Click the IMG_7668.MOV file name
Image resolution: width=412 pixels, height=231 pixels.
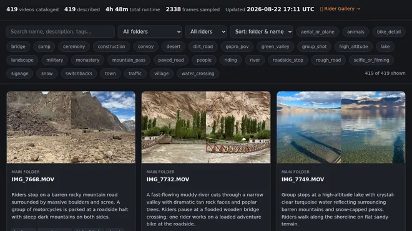tap(33, 179)
